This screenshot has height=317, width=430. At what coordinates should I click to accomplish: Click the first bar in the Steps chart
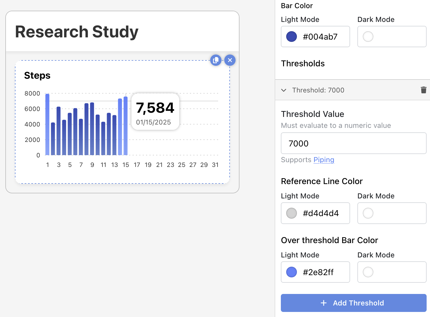coord(47,124)
